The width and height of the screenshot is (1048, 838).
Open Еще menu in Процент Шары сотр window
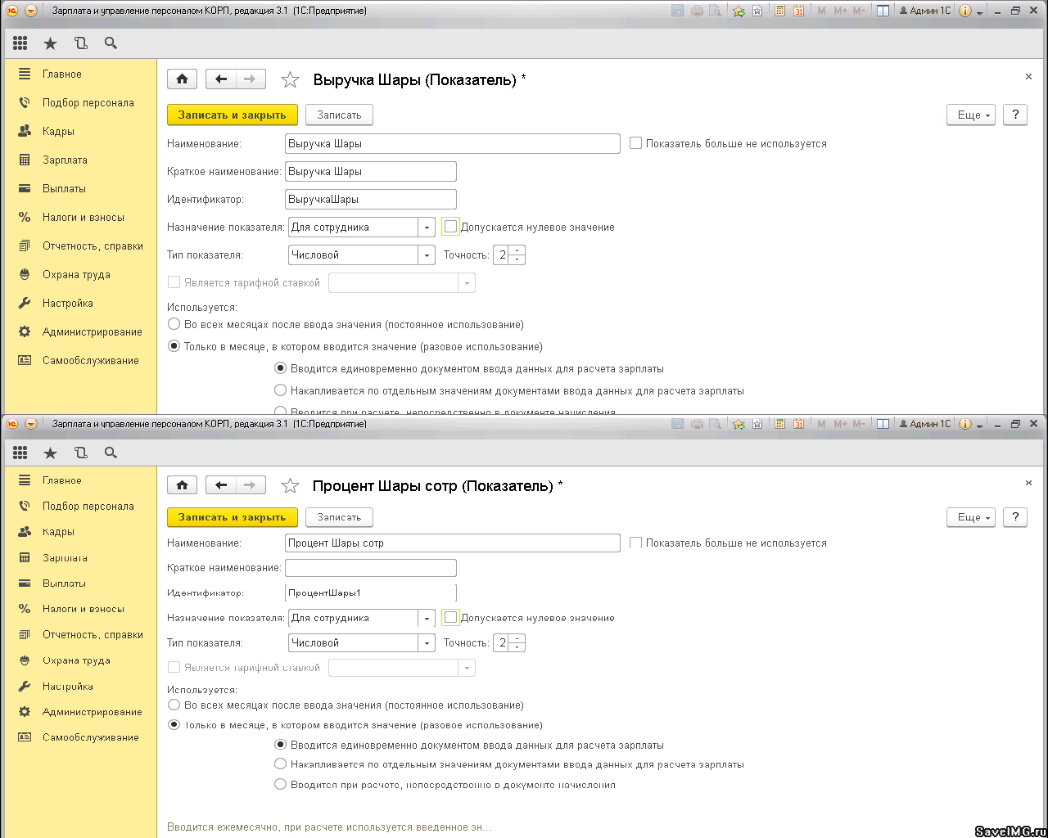click(x=971, y=517)
